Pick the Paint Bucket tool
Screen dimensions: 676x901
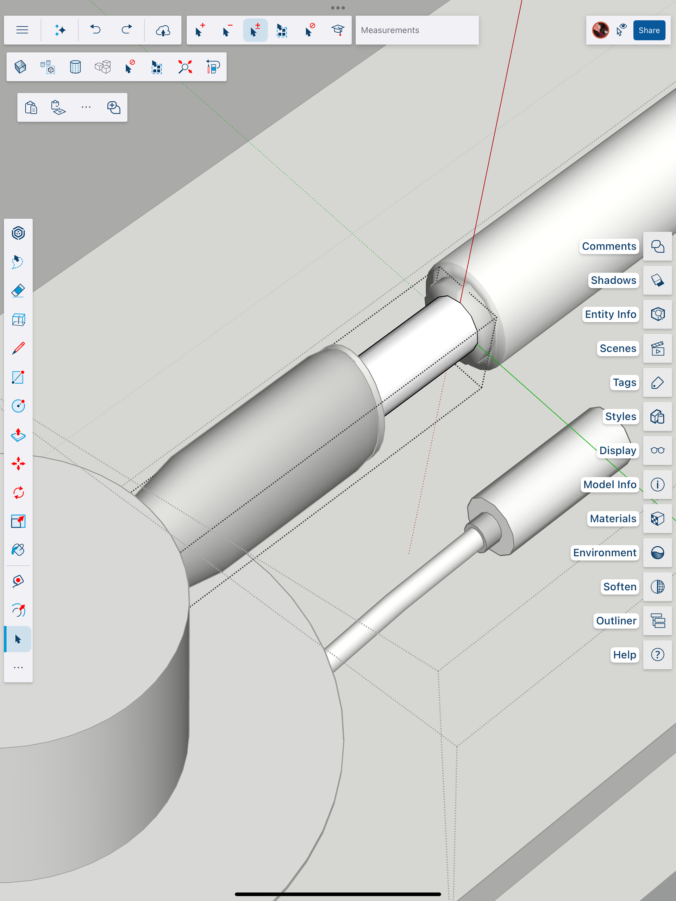[x=18, y=550]
